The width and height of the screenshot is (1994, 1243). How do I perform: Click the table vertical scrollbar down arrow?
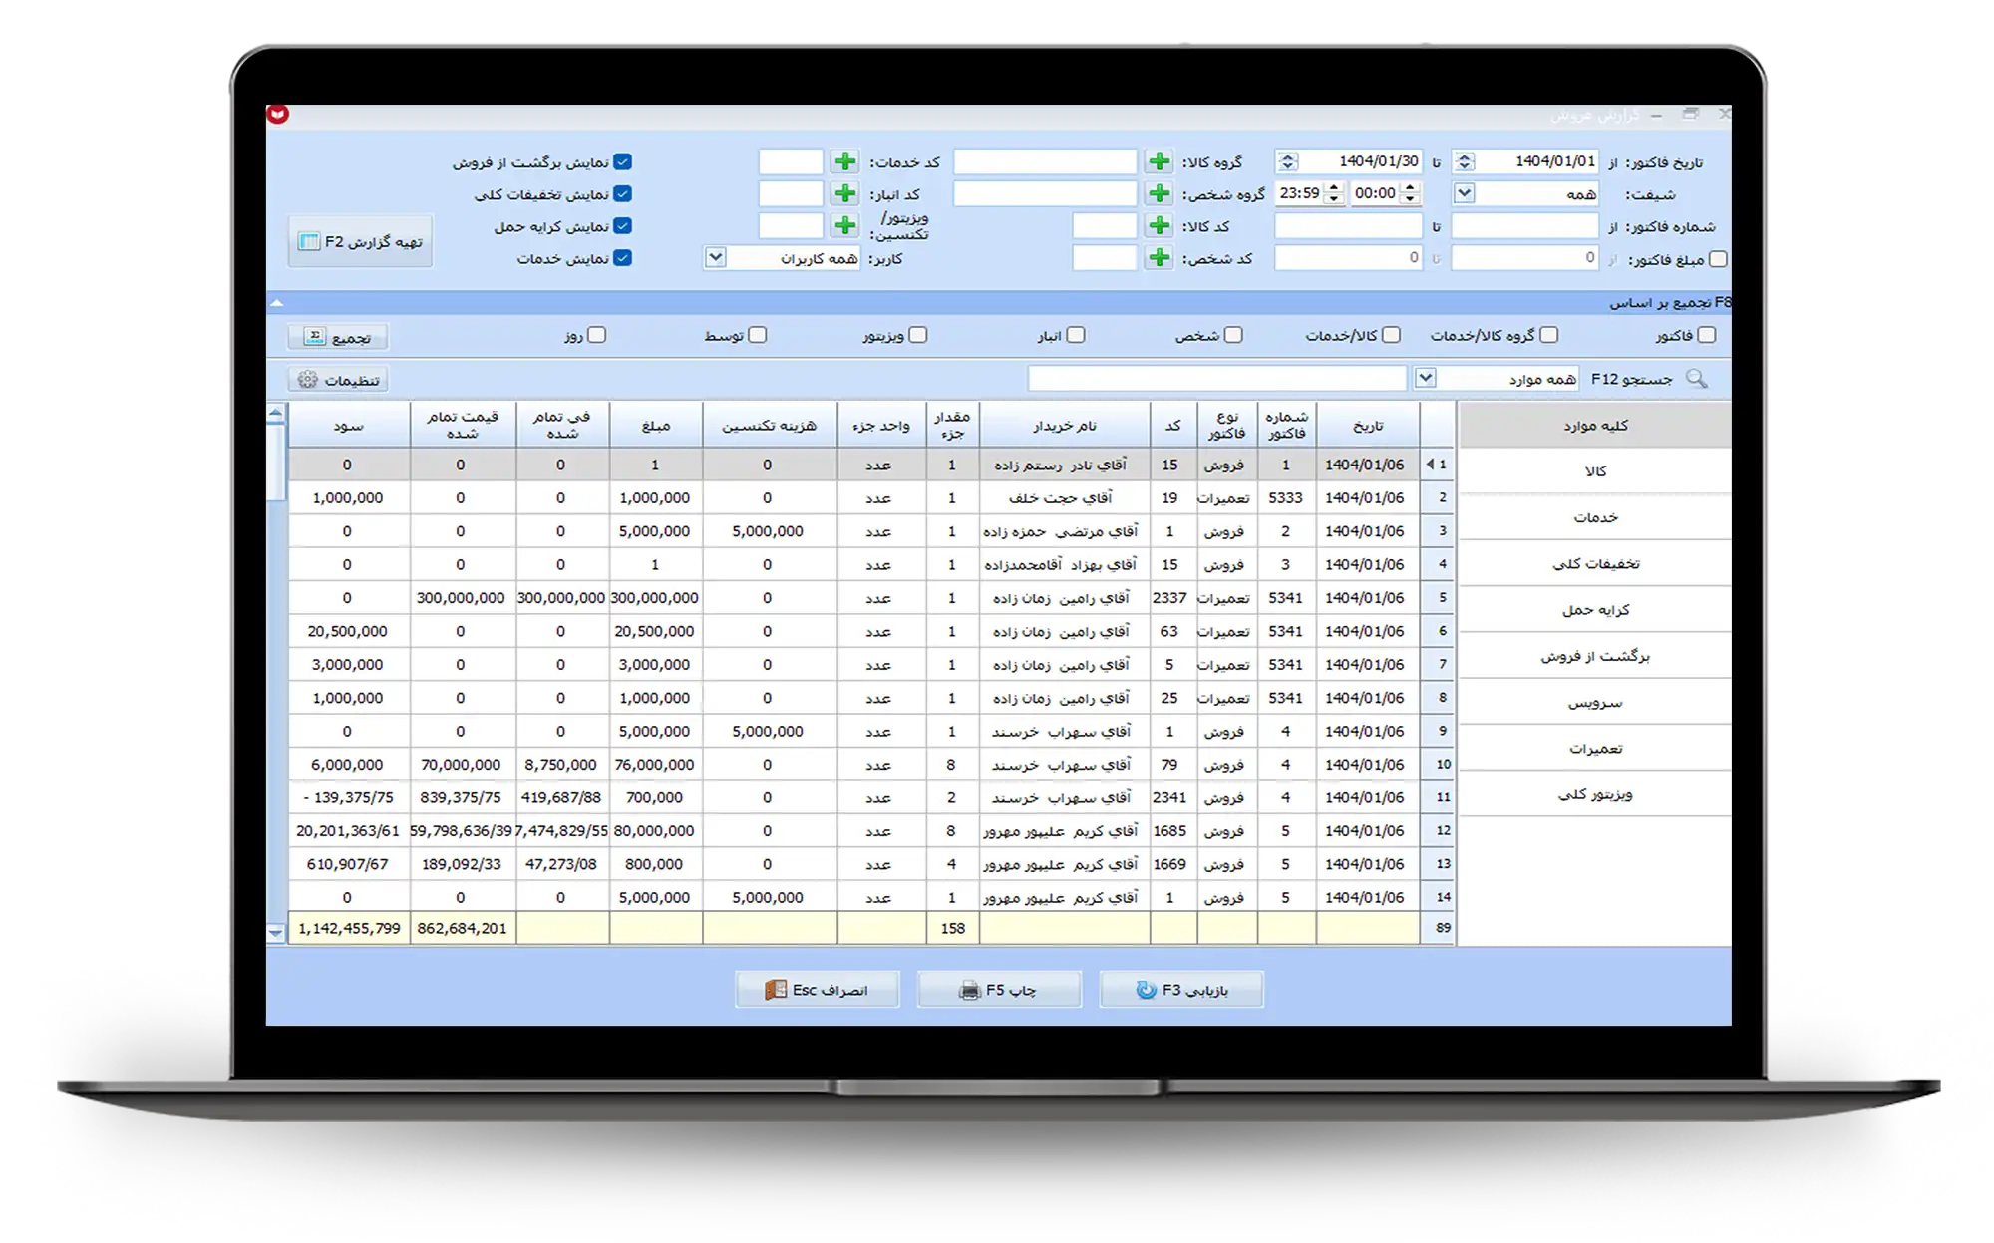click(276, 932)
